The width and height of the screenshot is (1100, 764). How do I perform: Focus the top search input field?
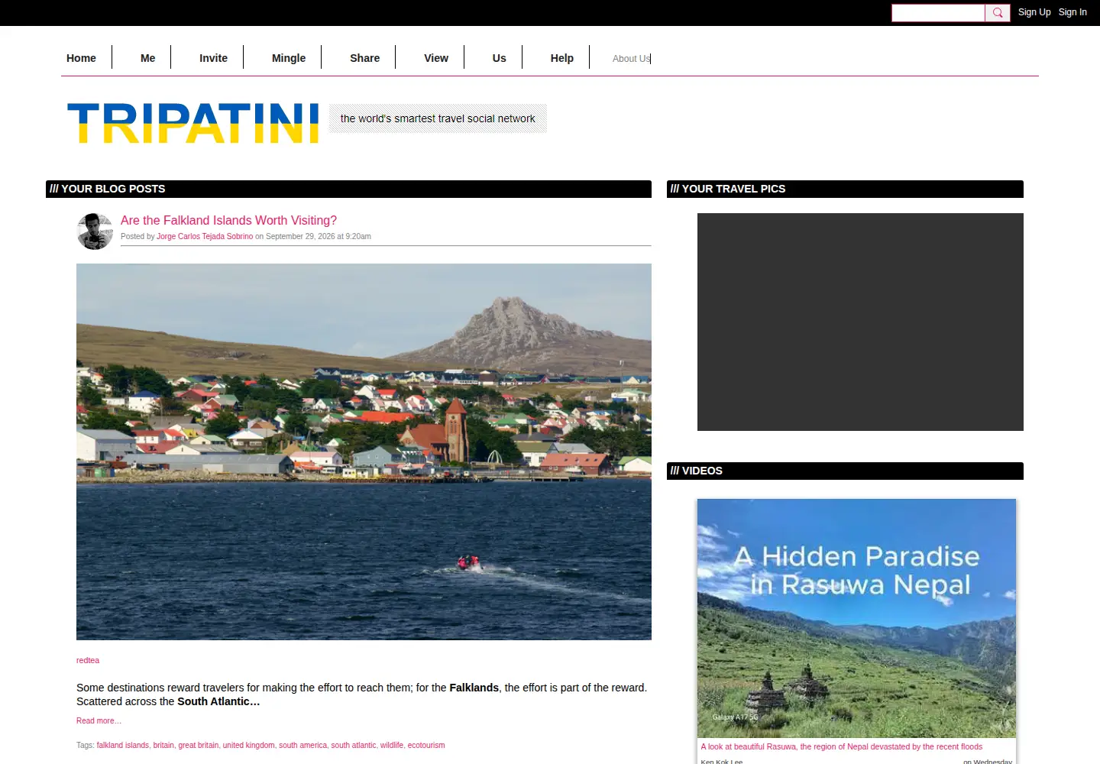pos(938,13)
